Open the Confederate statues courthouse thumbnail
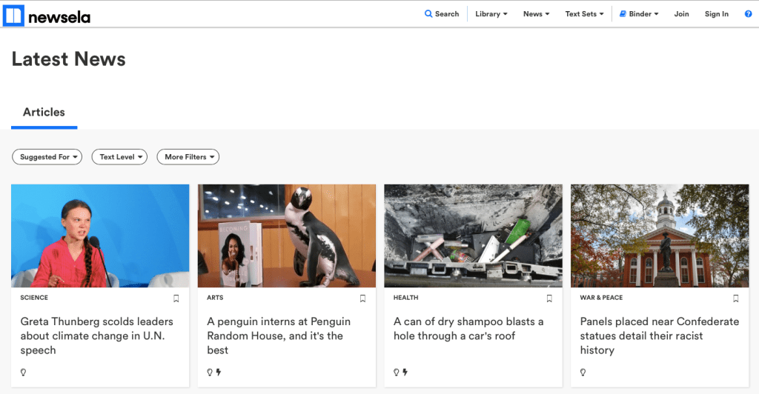This screenshot has width=759, height=394. pyautogui.click(x=663, y=236)
